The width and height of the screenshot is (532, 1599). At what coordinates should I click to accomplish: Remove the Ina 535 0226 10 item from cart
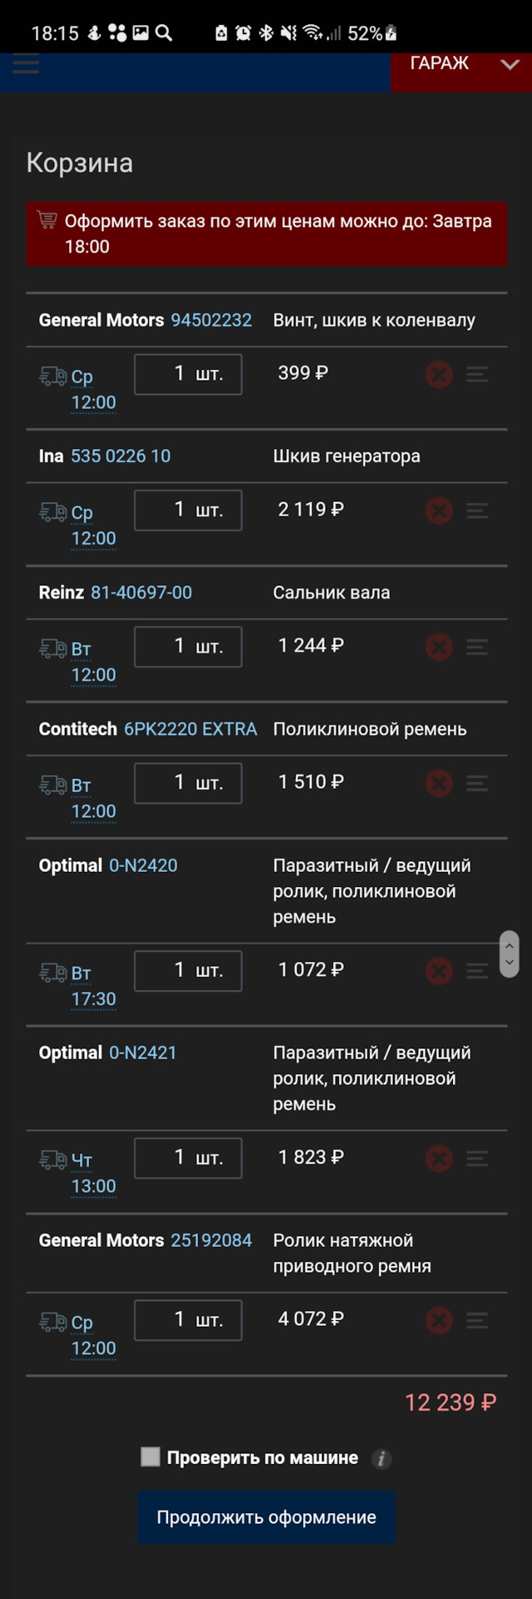click(439, 511)
